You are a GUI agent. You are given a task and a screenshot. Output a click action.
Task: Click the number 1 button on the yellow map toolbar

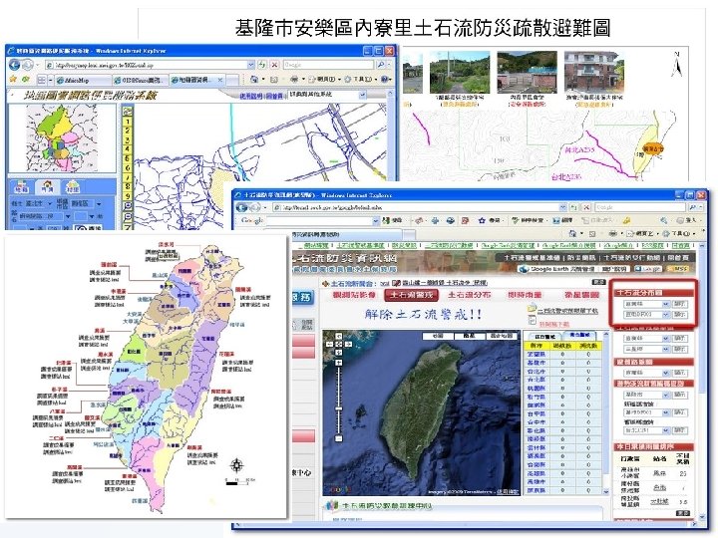[128, 122]
